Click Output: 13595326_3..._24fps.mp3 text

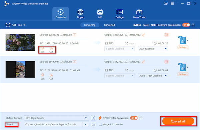[x=122, y=35]
